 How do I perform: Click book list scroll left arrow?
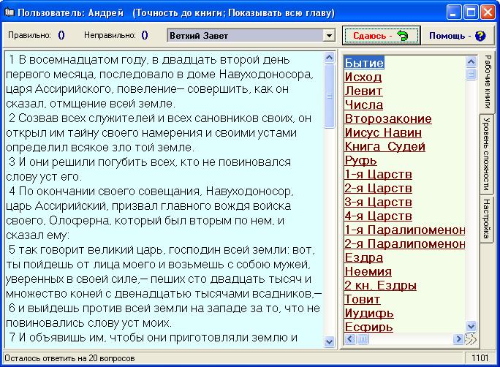coord(350,338)
